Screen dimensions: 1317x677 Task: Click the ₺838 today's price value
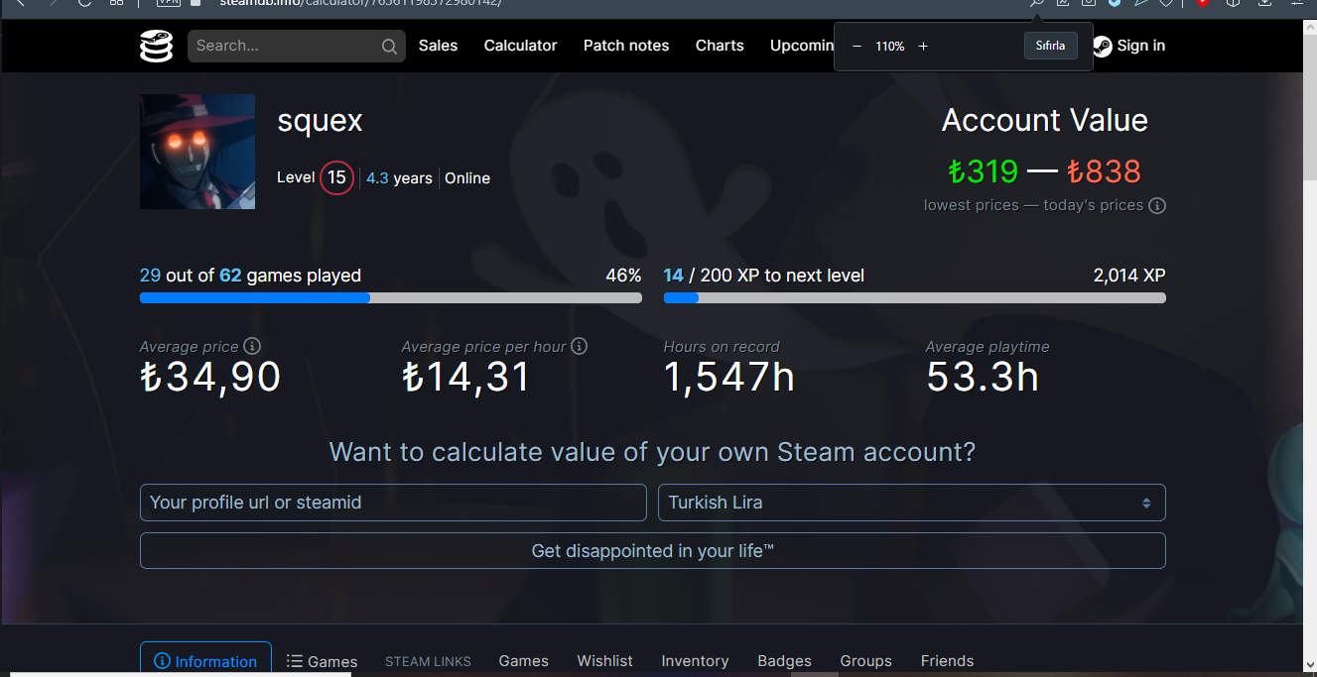coord(1104,171)
